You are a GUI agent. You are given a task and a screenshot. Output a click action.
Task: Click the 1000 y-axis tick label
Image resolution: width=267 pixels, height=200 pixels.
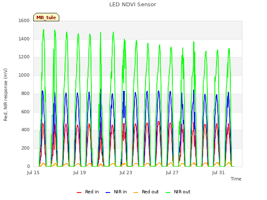point(24,75)
